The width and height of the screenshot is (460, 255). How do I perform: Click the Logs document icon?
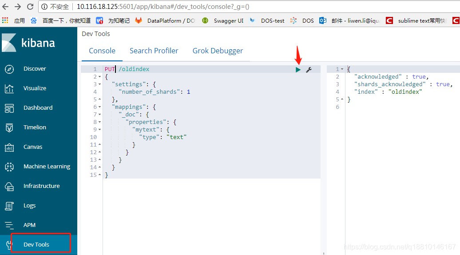pos(9,206)
